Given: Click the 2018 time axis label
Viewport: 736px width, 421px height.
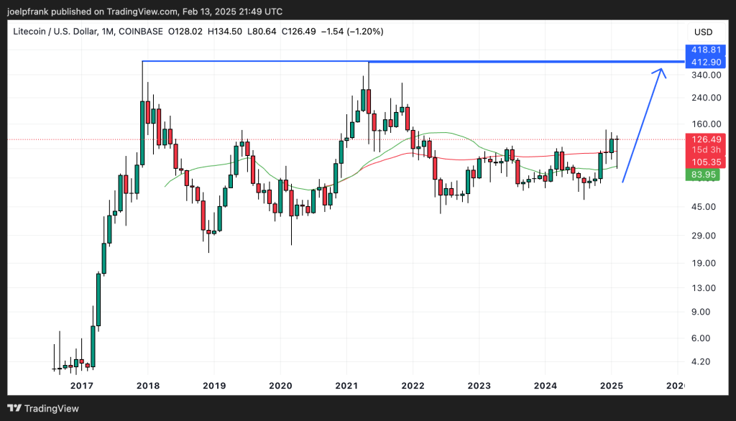Looking at the screenshot, I should pyautogui.click(x=148, y=386).
